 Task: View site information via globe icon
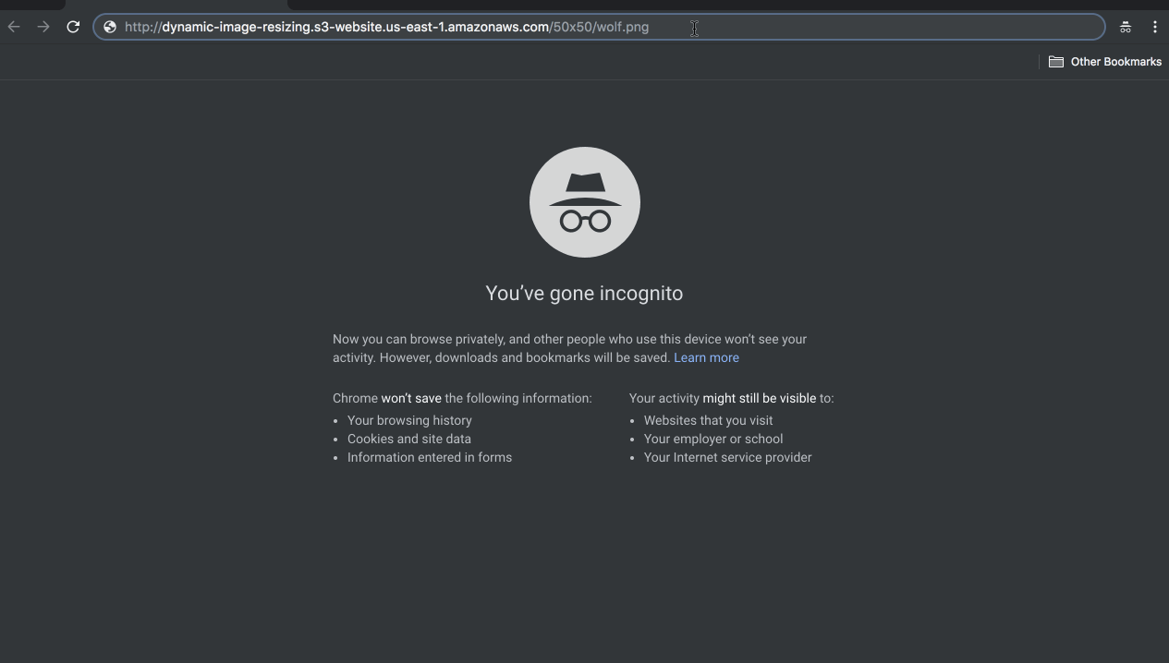(x=110, y=27)
